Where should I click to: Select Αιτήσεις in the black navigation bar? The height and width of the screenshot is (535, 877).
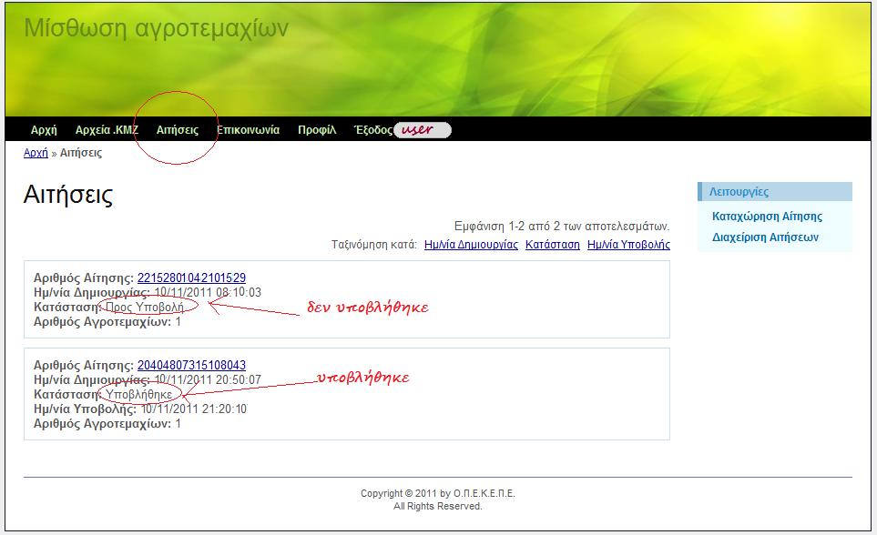coord(178,130)
